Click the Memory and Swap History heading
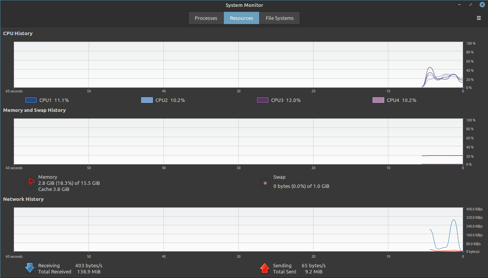This screenshot has height=278, width=488. [34, 110]
